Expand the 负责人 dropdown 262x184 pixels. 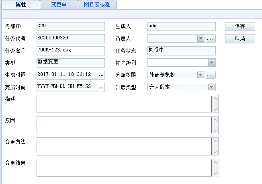click(x=201, y=39)
